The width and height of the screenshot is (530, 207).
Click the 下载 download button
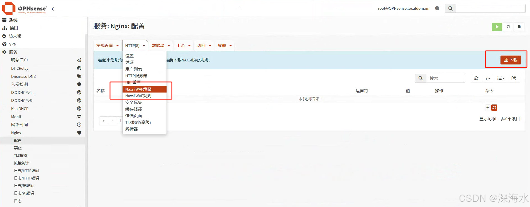coord(511,60)
